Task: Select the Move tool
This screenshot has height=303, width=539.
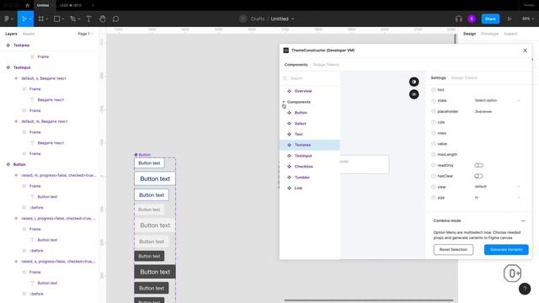Action: coord(24,19)
